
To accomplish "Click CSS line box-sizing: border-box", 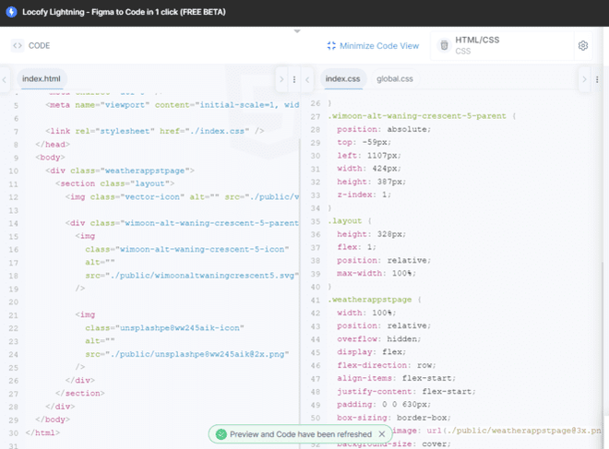I will [x=394, y=418].
